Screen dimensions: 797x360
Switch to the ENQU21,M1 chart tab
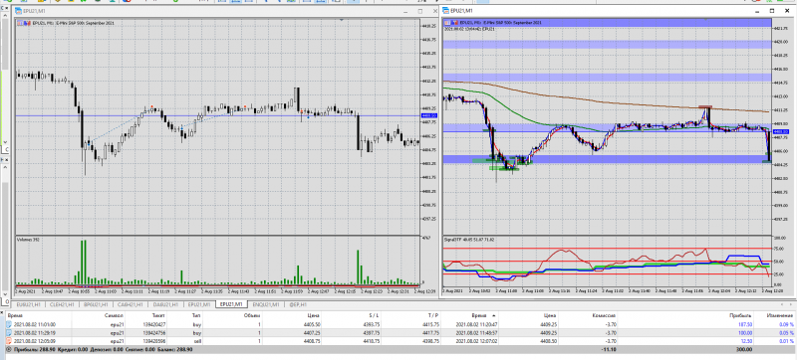pos(266,304)
